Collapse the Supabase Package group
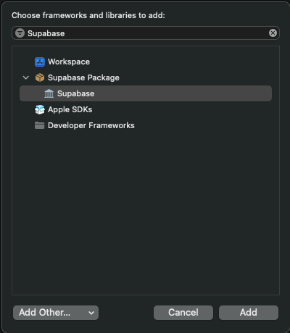The width and height of the screenshot is (290, 333). click(26, 77)
